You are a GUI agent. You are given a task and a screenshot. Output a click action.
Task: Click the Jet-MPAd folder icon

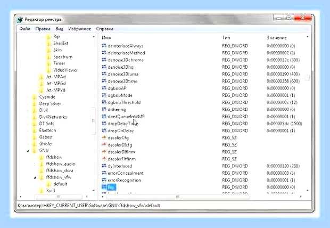tap(42, 77)
